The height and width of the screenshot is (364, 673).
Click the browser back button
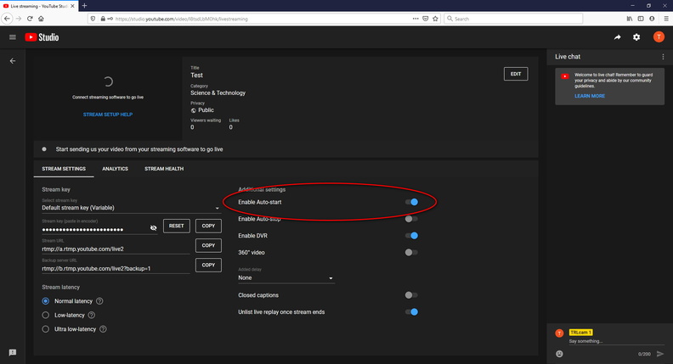[x=7, y=19]
